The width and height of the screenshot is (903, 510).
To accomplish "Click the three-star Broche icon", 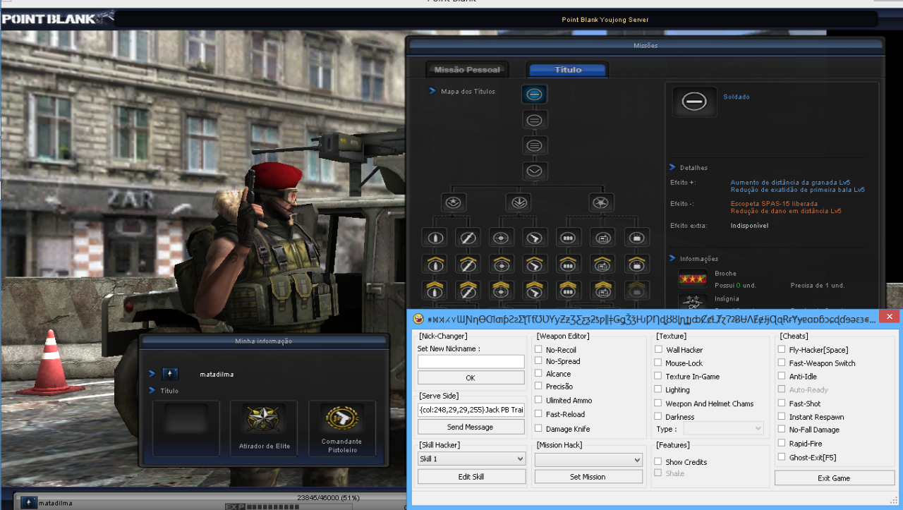I will 692,279.
